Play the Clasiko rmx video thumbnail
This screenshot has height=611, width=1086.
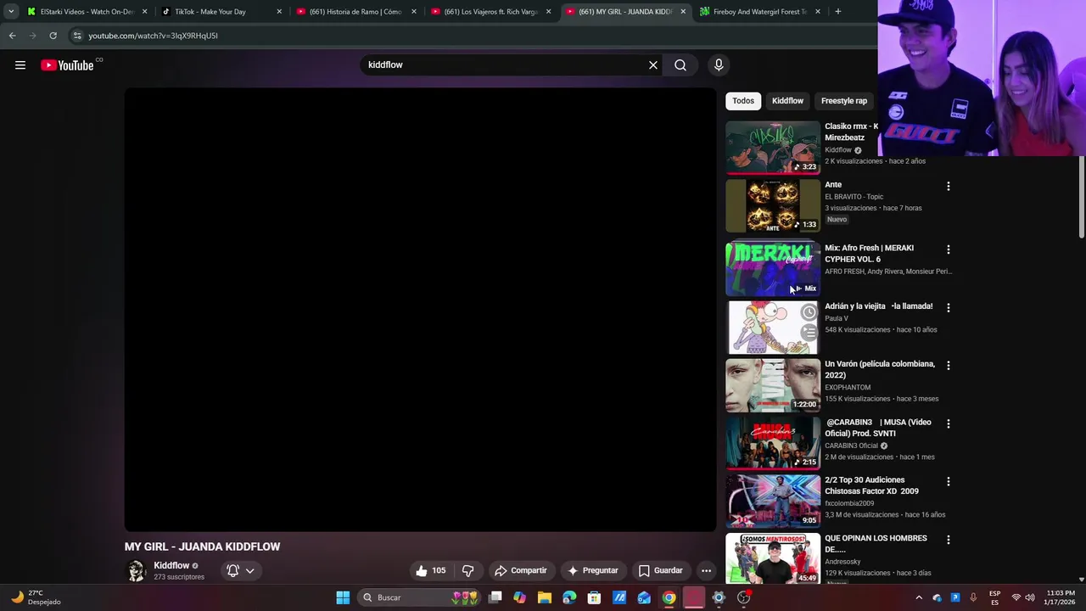pyautogui.click(x=773, y=148)
